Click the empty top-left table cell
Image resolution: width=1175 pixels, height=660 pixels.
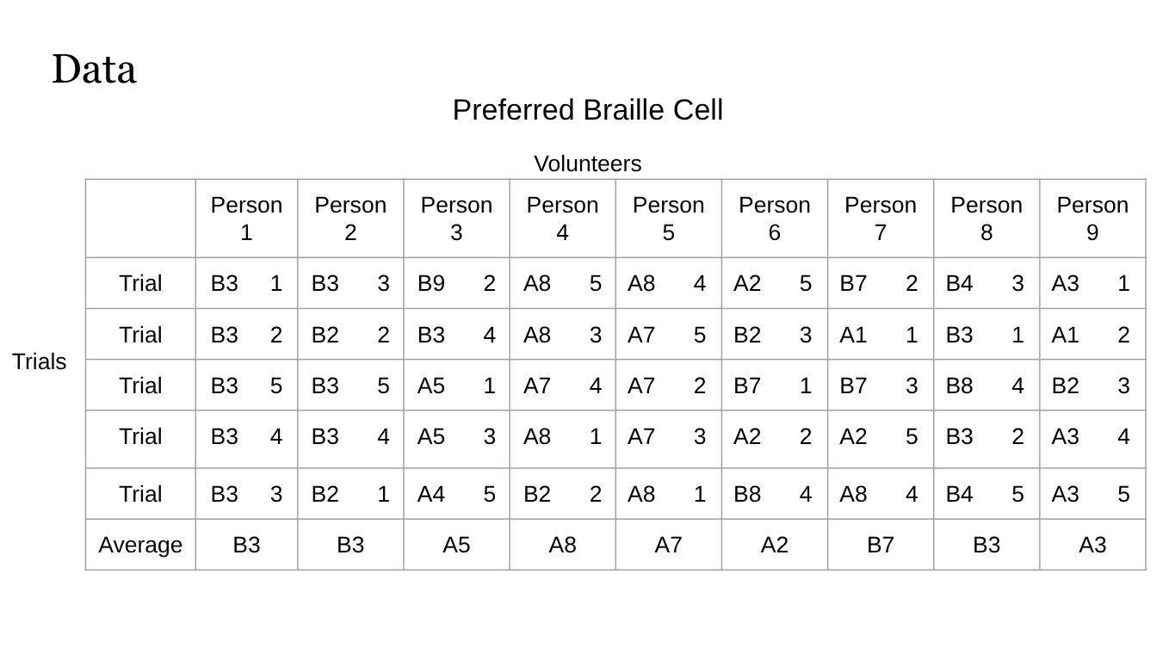point(140,219)
